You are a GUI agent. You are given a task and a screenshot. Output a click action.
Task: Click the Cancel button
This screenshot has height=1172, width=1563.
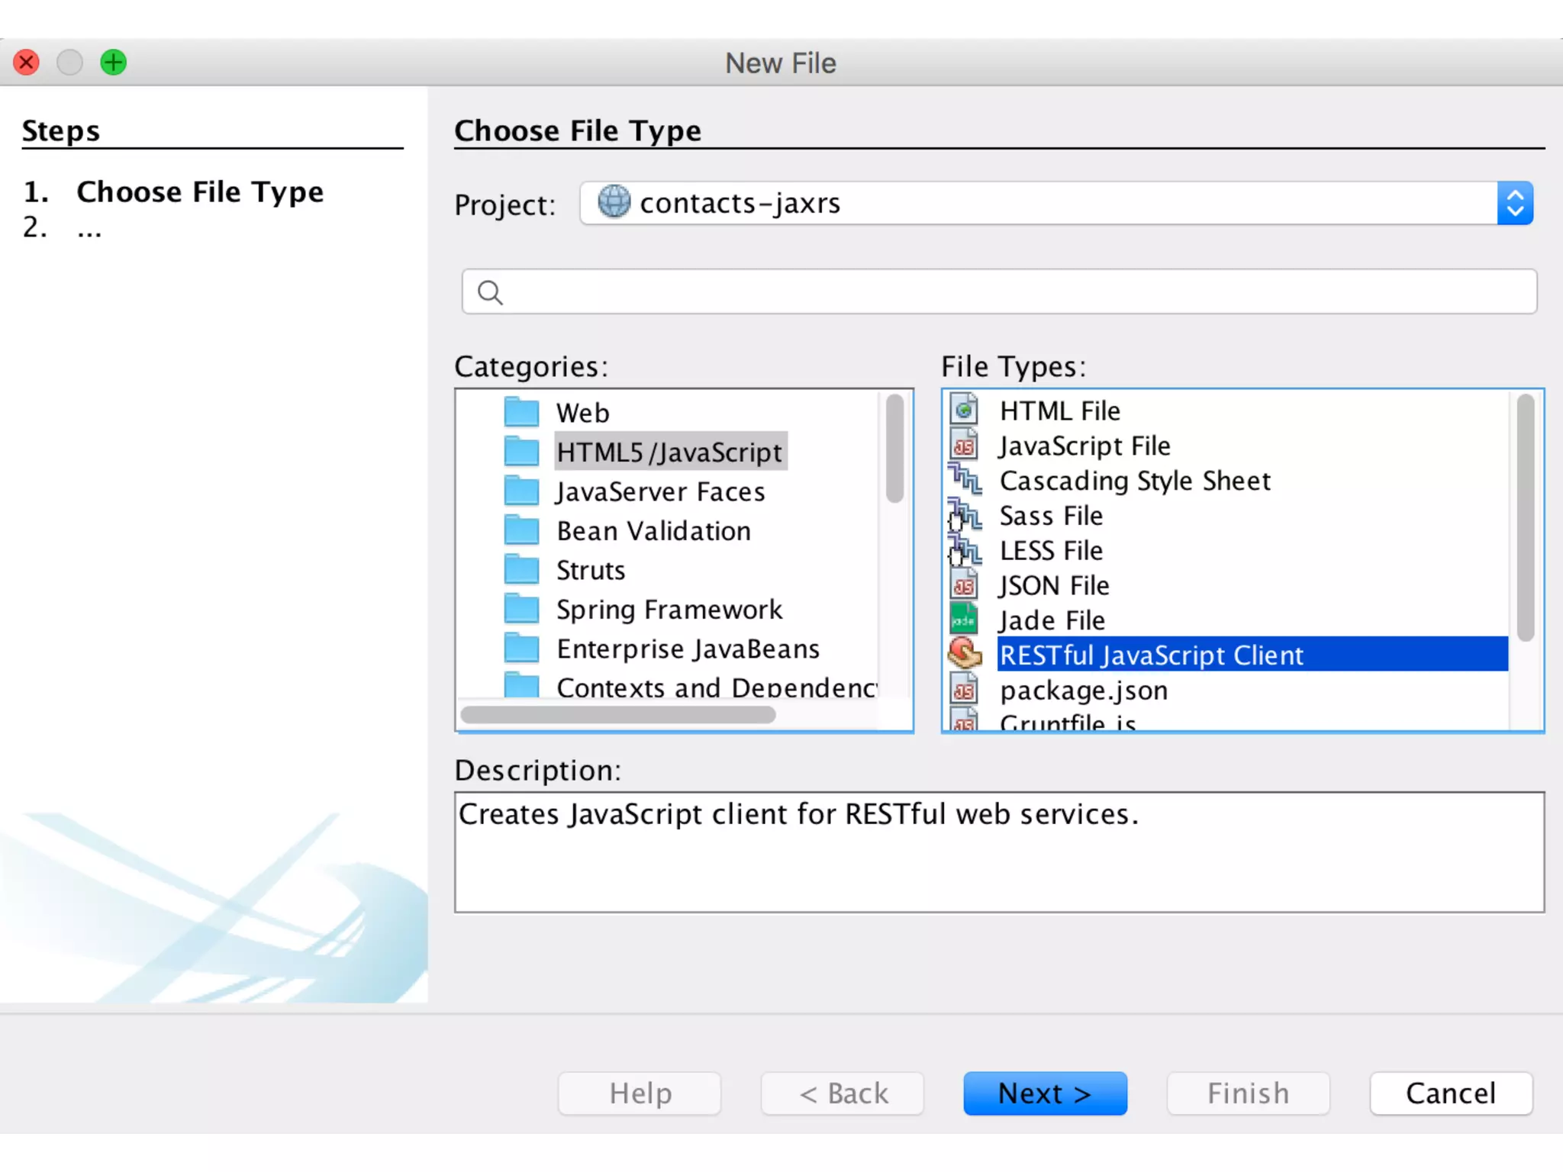click(x=1450, y=1093)
